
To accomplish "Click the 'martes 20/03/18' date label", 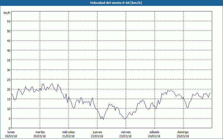I will coord(40,134).
